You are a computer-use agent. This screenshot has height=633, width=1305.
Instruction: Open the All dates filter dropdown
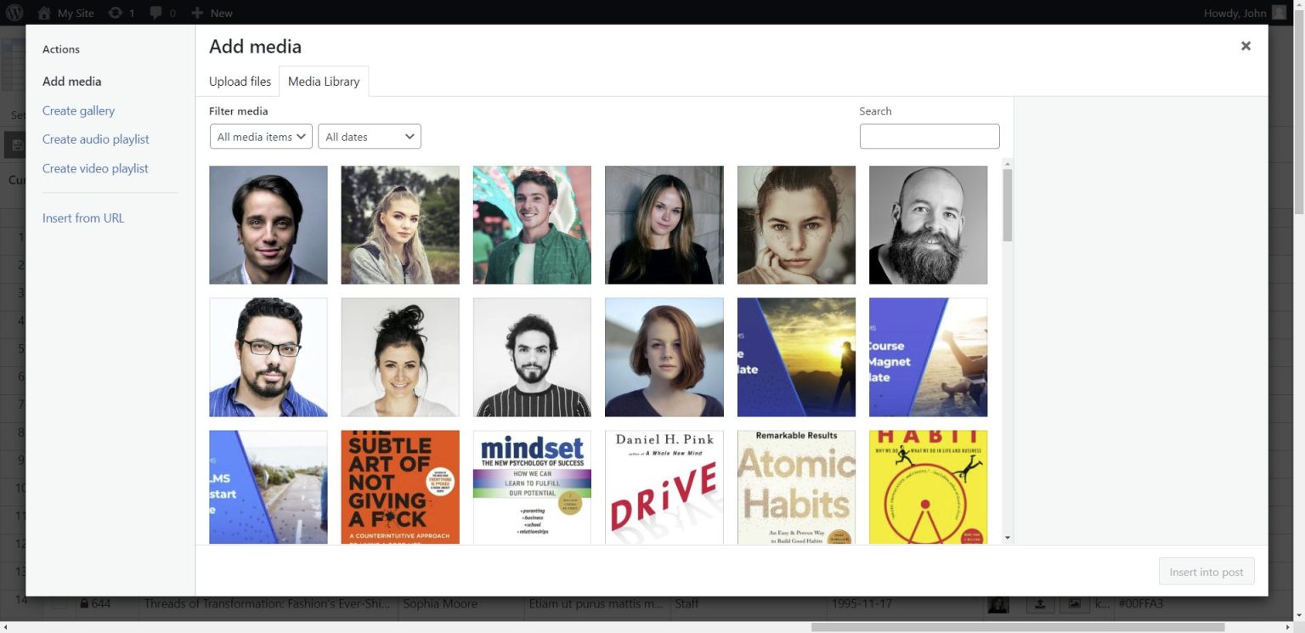coord(369,137)
